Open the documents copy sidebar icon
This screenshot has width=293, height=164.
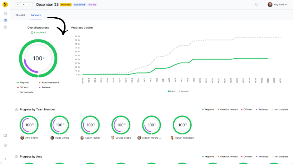(5, 27)
